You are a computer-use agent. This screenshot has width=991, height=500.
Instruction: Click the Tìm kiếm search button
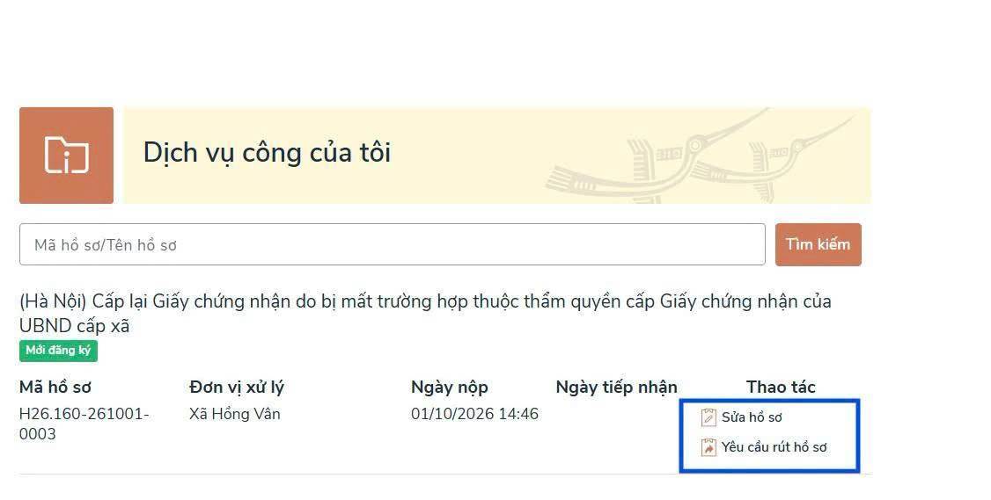pos(818,244)
